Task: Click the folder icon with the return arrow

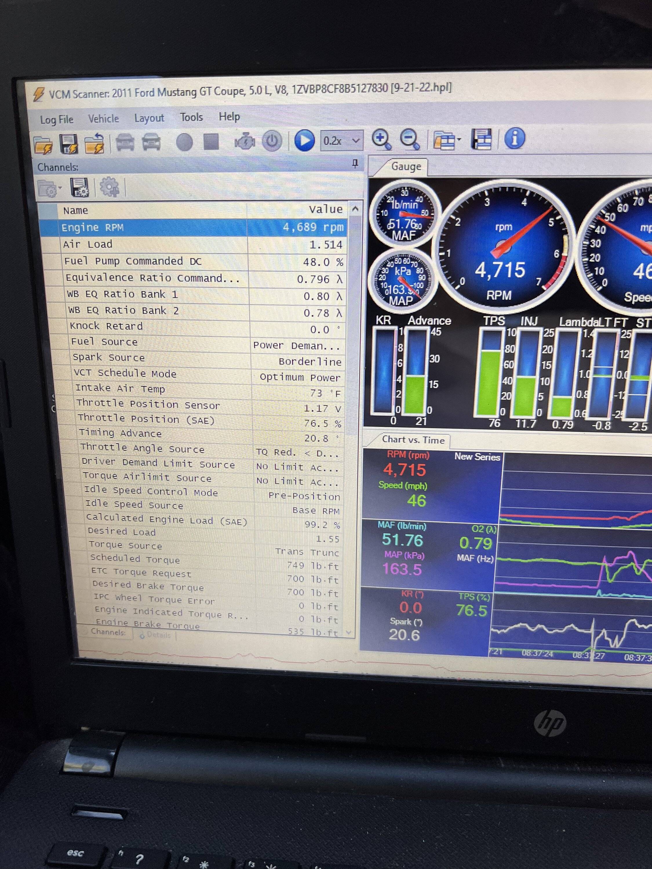Action: pyautogui.click(x=94, y=143)
